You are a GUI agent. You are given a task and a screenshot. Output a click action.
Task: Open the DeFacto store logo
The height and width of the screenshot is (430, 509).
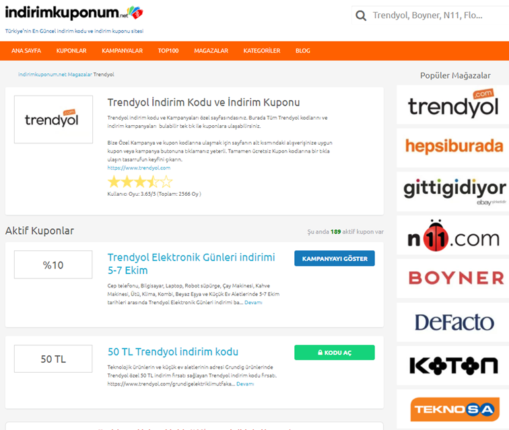point(452,322)
